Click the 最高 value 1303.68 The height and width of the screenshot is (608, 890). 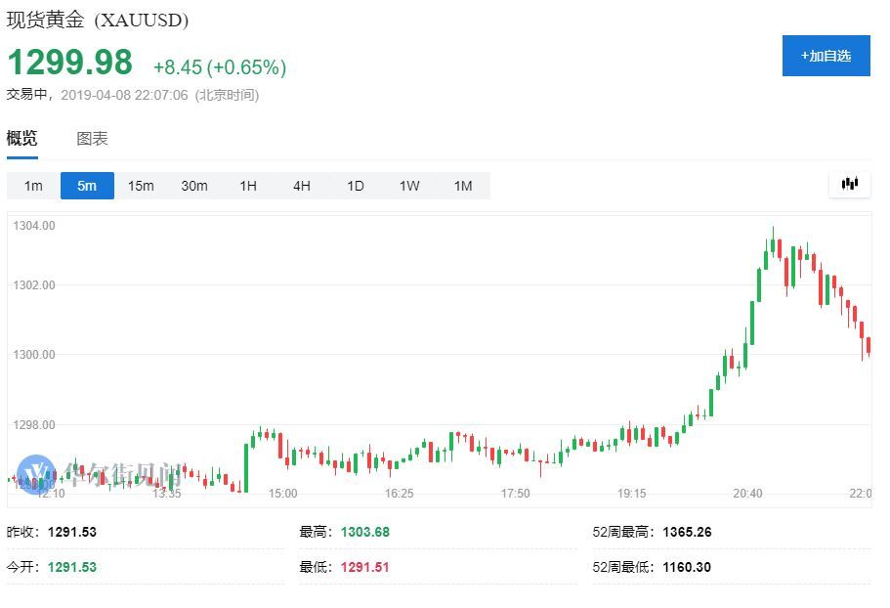coord(365,532)
